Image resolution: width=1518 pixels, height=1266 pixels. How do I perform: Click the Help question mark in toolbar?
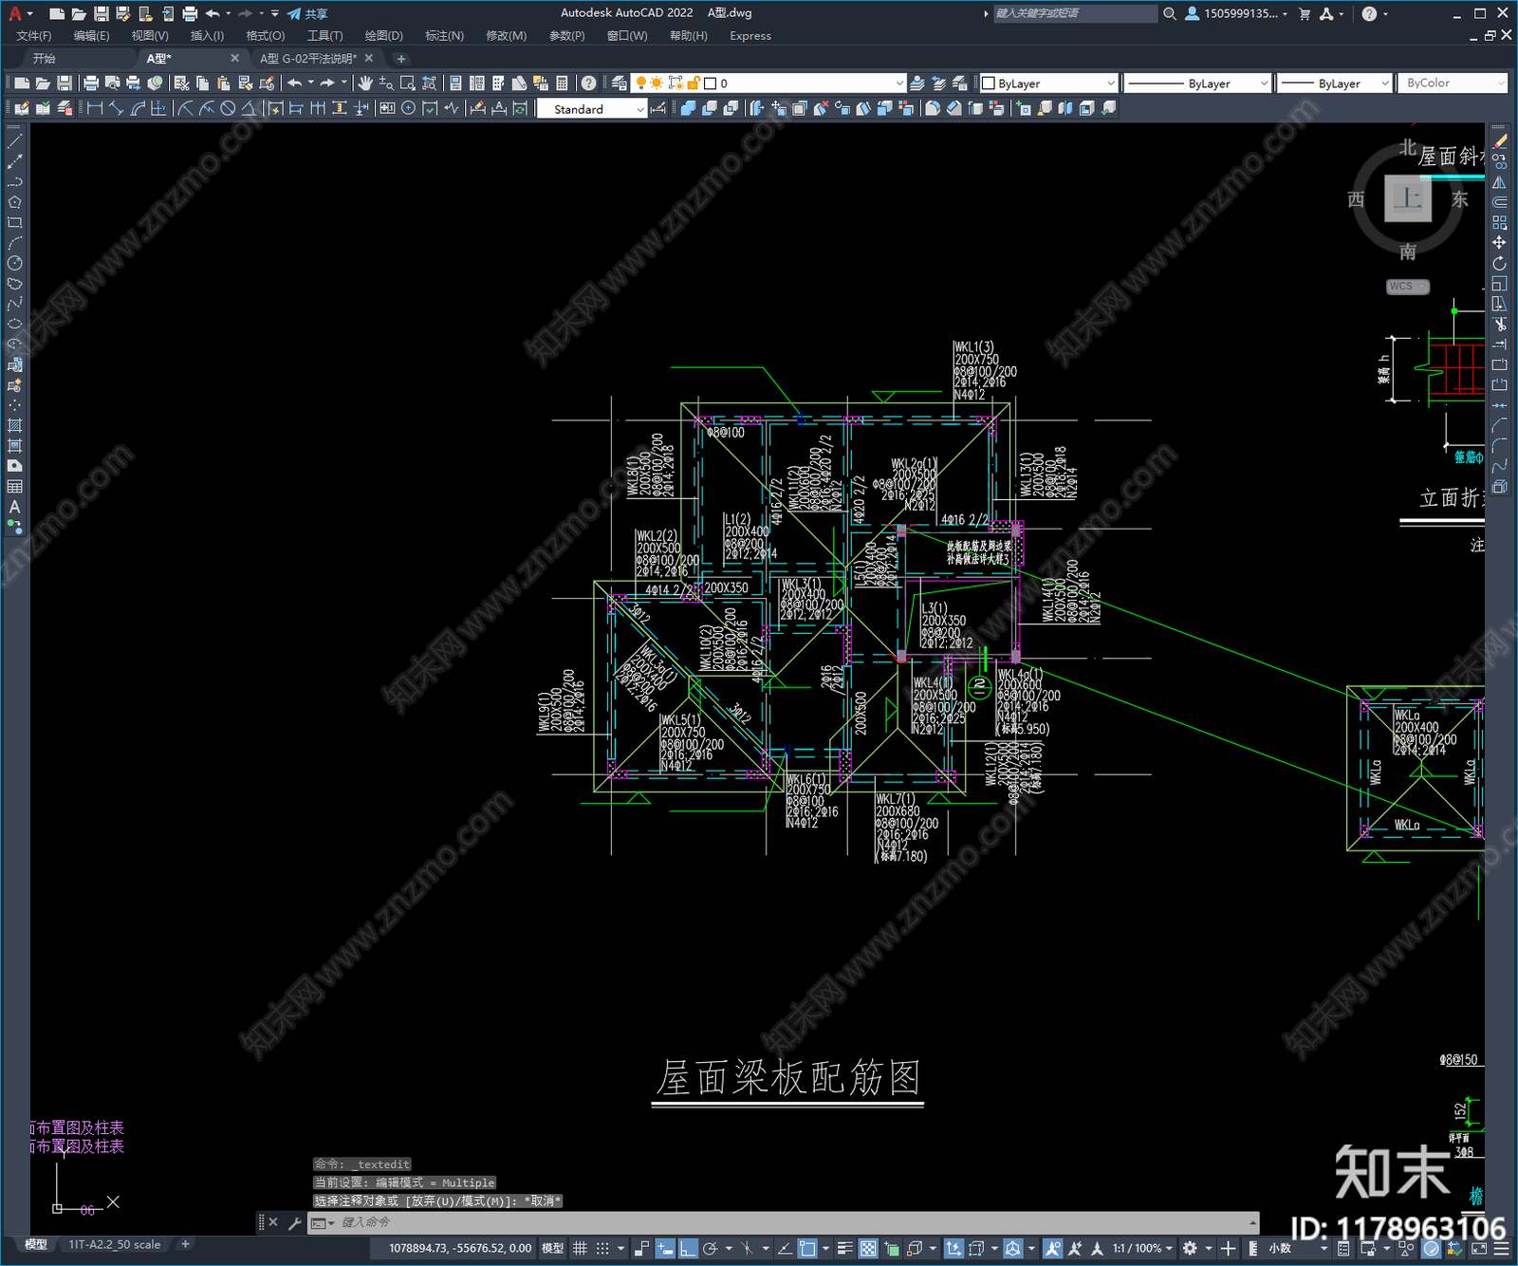pos(589,84)
